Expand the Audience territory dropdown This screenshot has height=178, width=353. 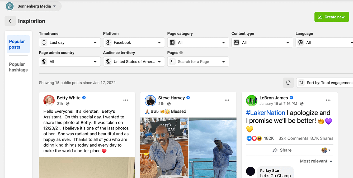point(134,62)
